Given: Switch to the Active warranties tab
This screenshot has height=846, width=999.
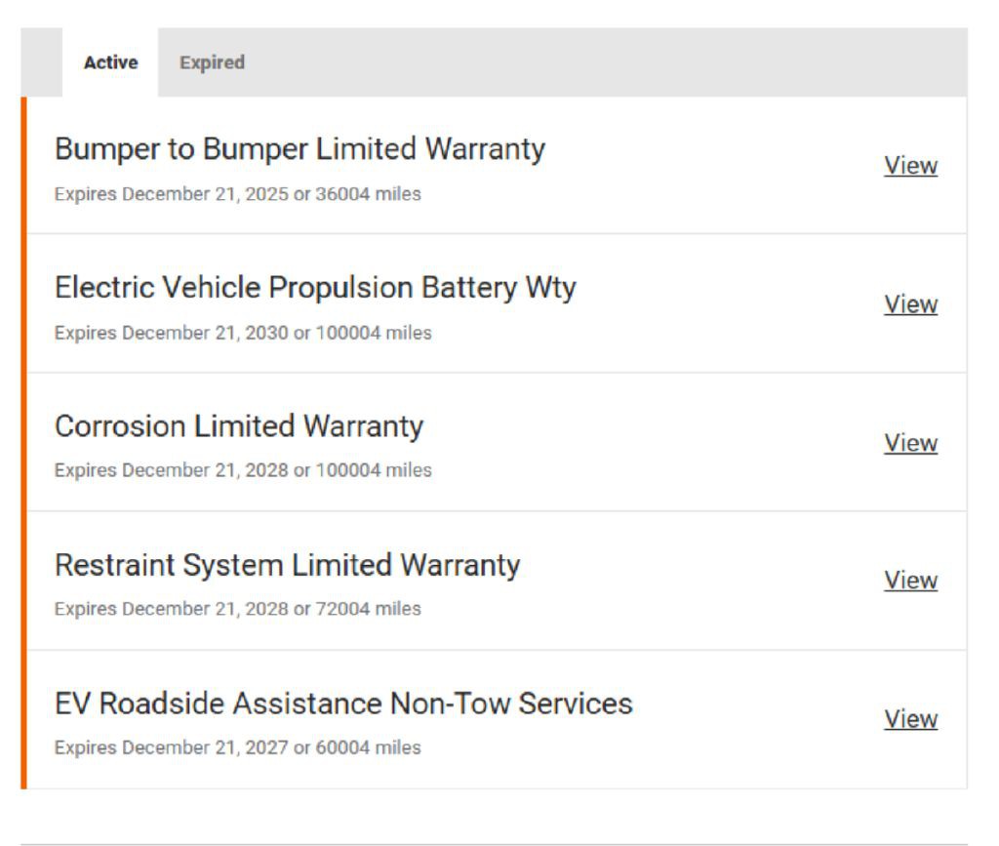Looking at the screenshot, I should (110, 62).
